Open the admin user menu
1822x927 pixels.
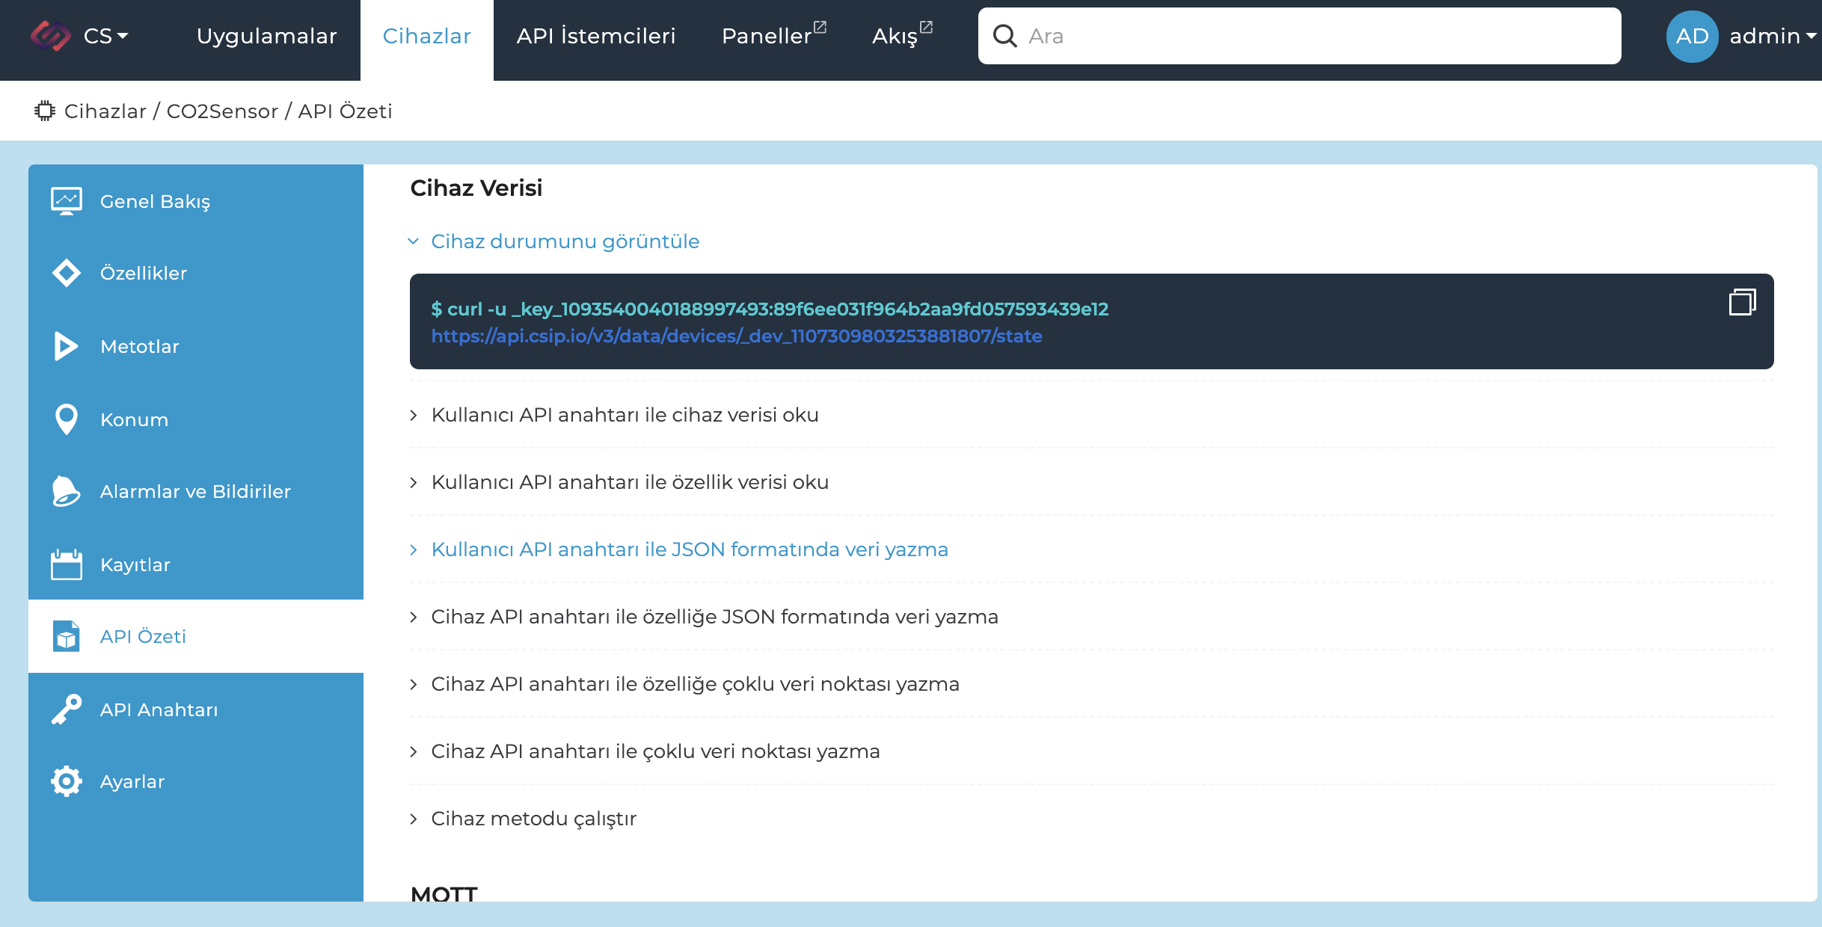(1772, 36)
